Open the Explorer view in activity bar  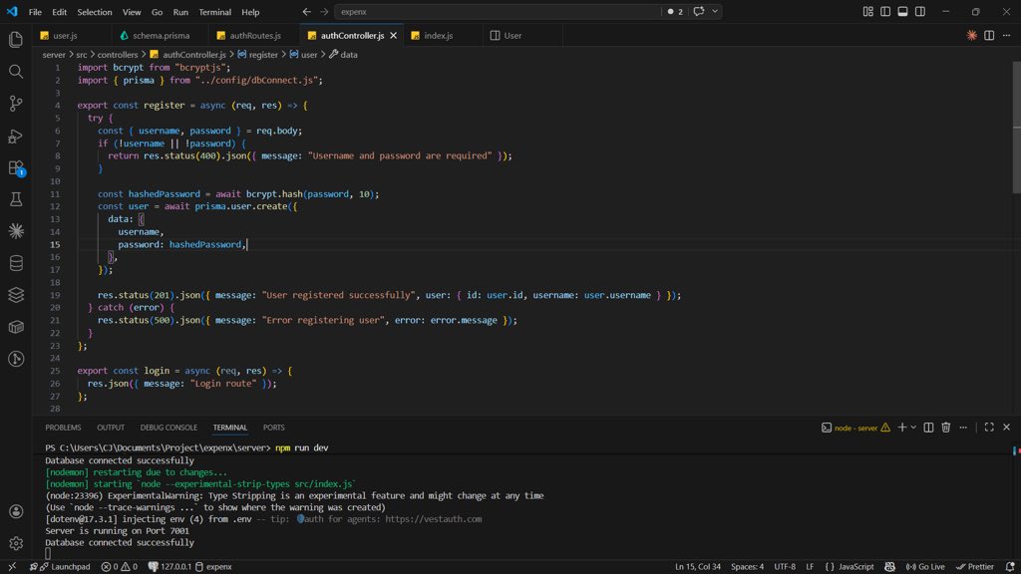pyautogui.click(x=16, y=40)
